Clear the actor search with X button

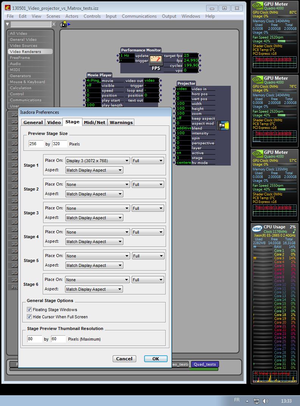[54, 24]
